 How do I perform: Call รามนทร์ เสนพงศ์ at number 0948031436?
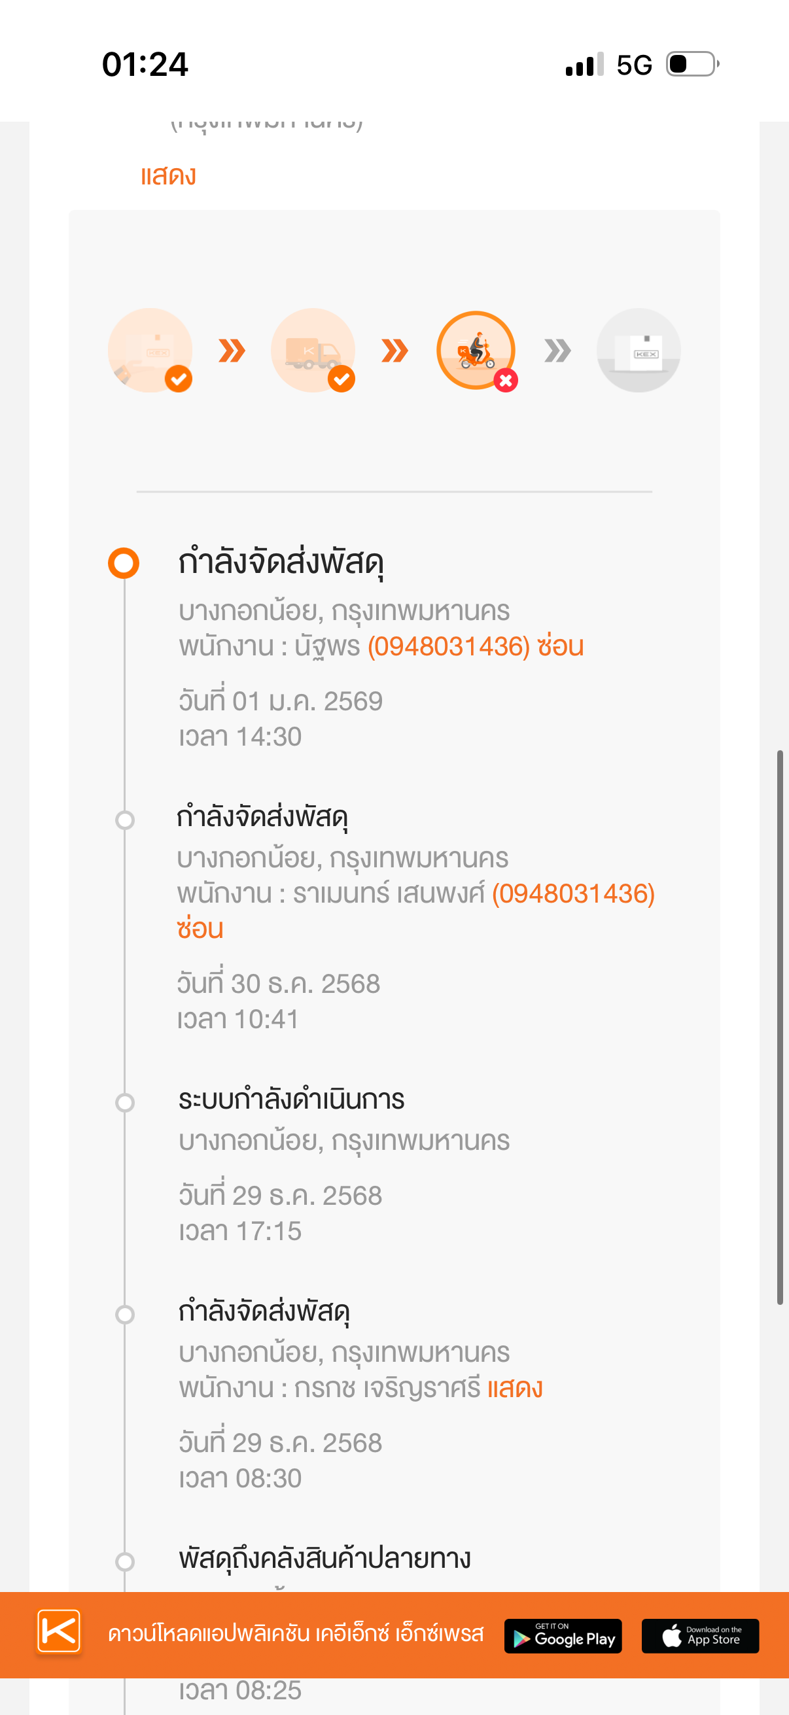573,893
